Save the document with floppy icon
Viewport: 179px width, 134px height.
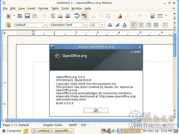pyautogui.click(x=27, y=16)
